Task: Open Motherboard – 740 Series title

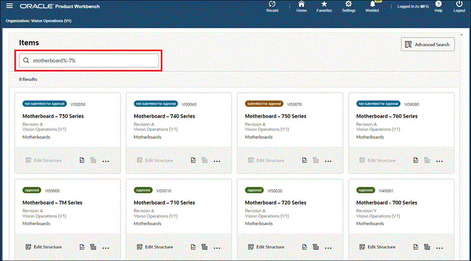Action: click(164, 116)
